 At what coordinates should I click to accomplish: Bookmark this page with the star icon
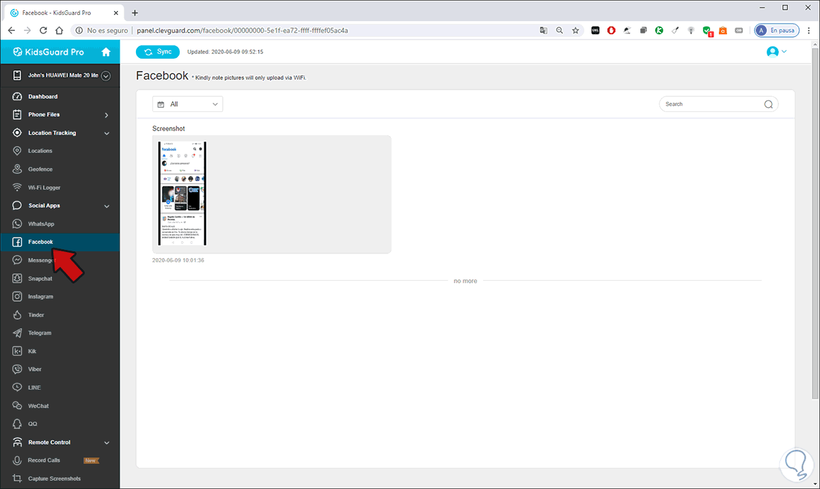click(x=576, y=31)
